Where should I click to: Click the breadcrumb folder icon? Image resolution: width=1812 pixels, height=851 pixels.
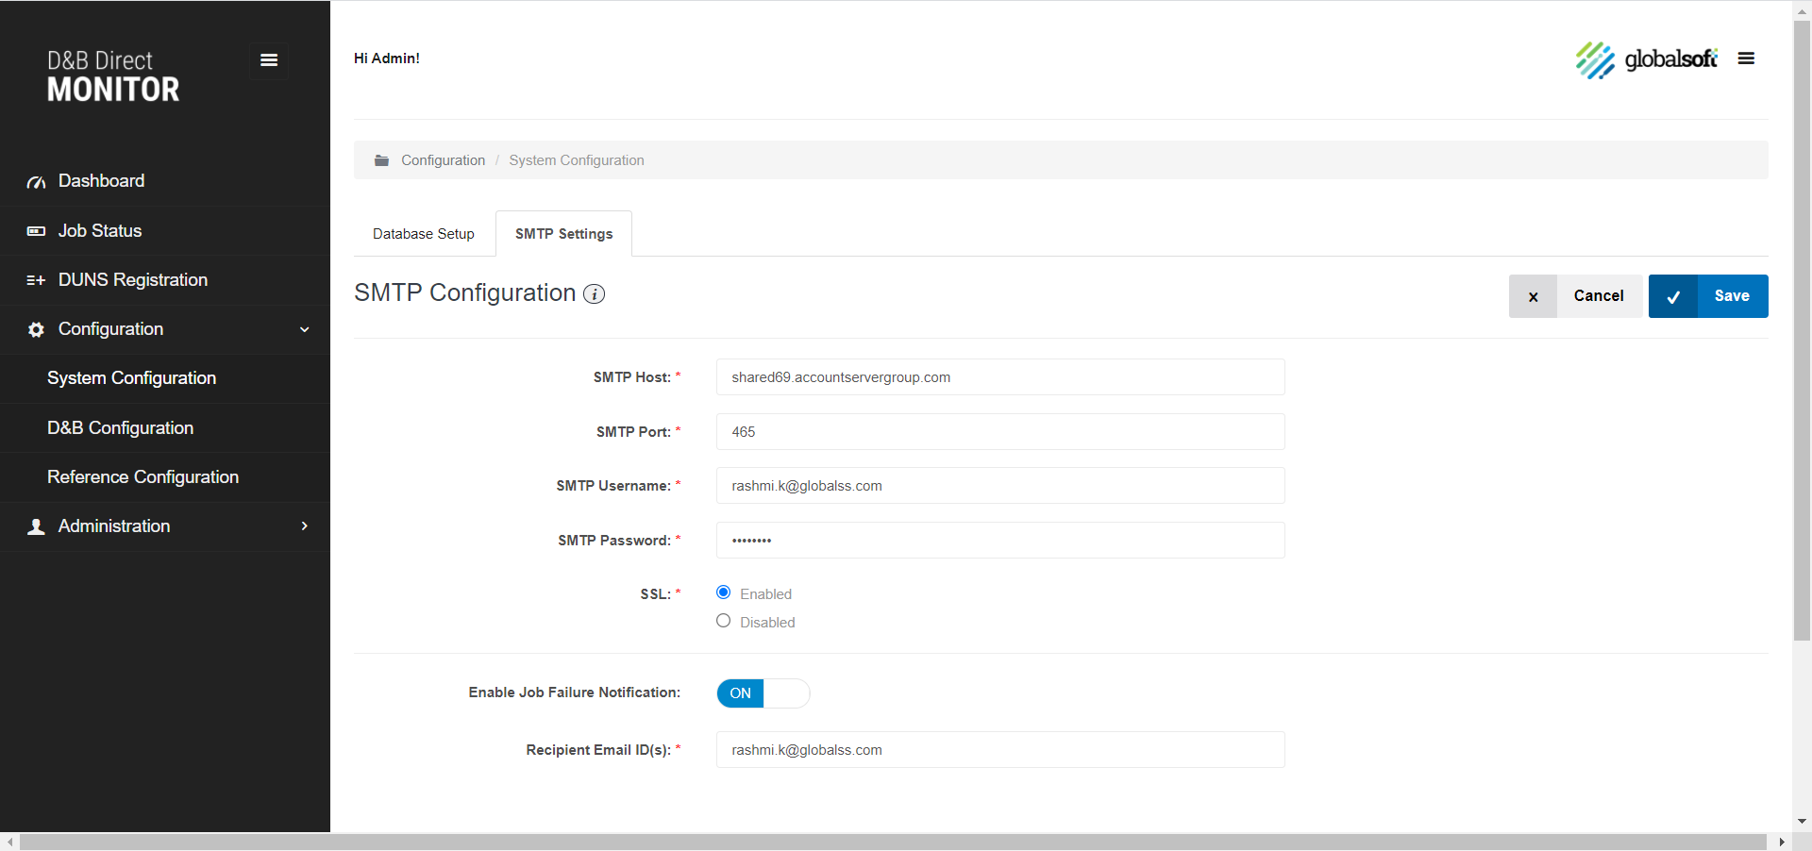tap(381, 160)
